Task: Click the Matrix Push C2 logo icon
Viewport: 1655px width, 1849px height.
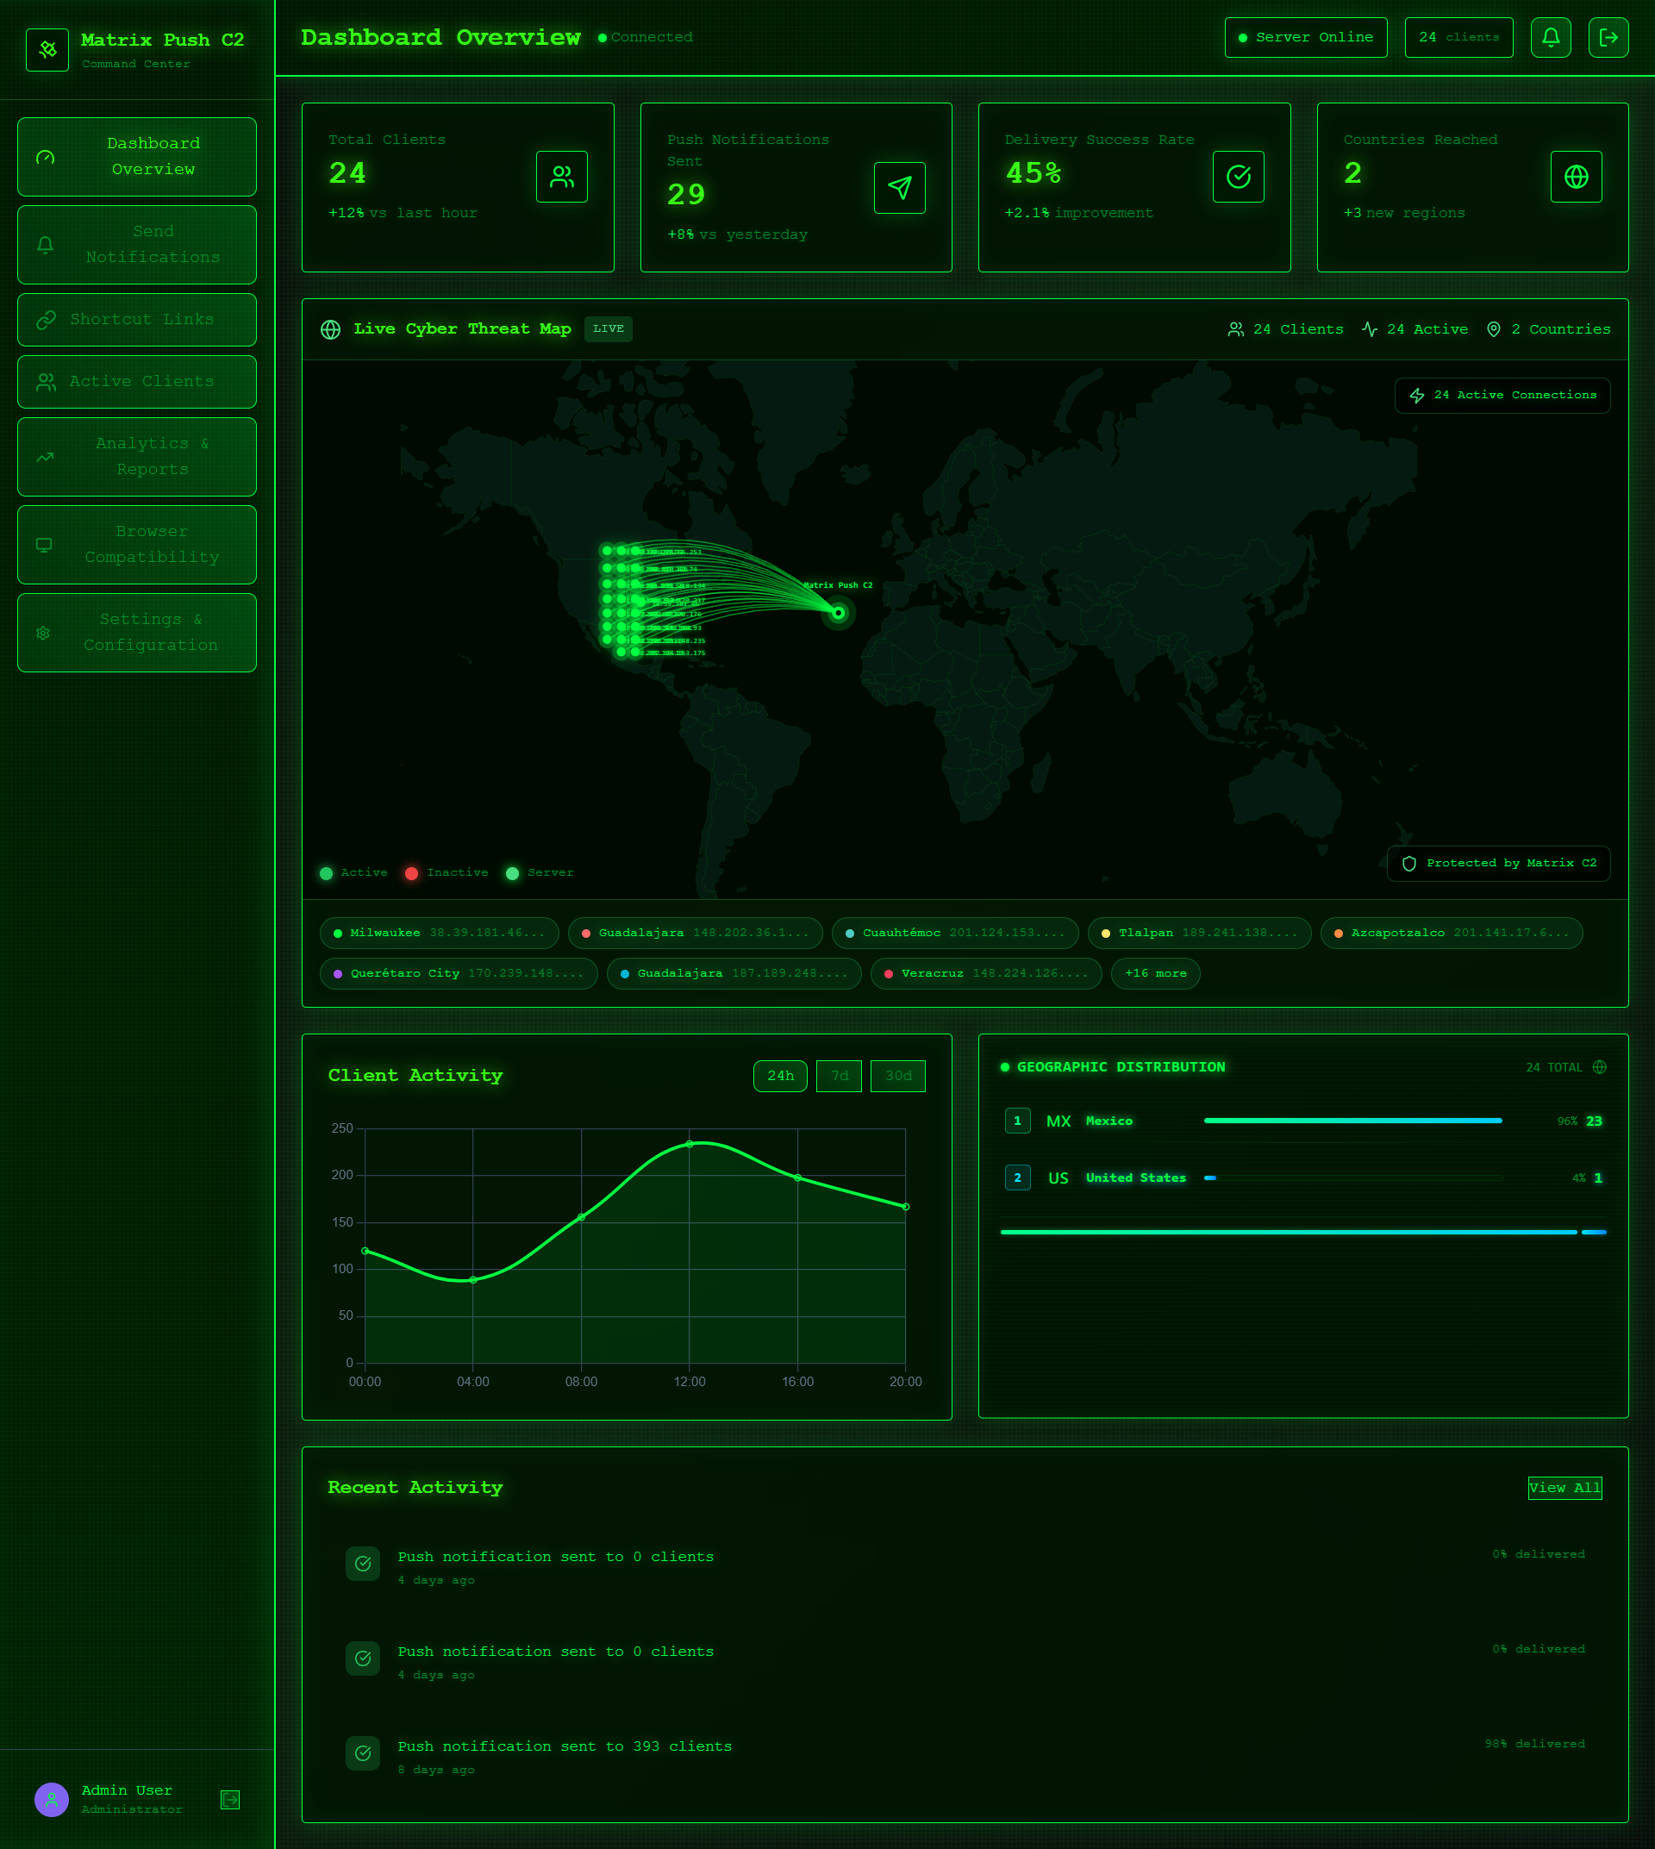Action: click(x=47, y=49)
